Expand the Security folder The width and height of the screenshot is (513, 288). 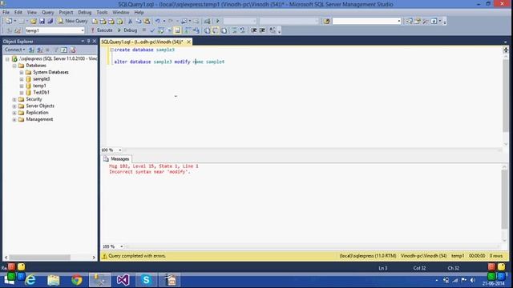tap(14, 99)
